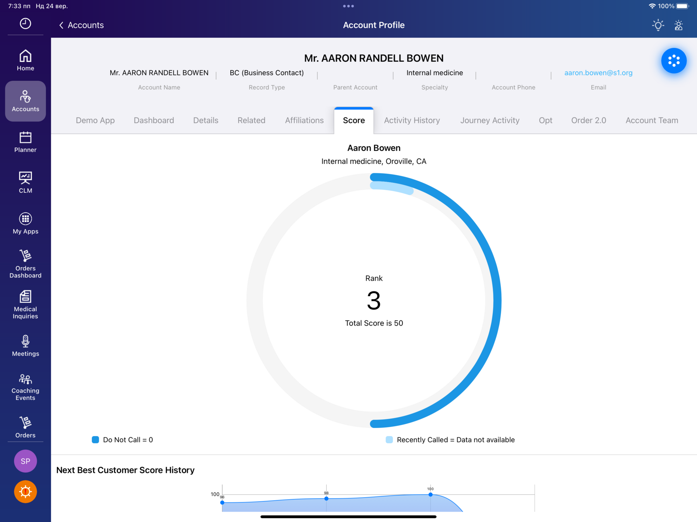Tap 'Next Best Customer Score History' heading
This screenshot has width=697, height=522.
(x=125, y=470)
